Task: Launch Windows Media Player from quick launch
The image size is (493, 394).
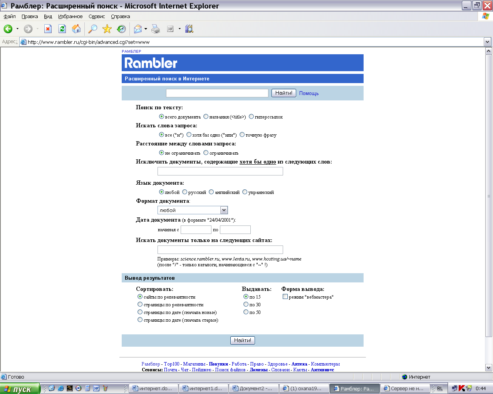Action: 79,388
